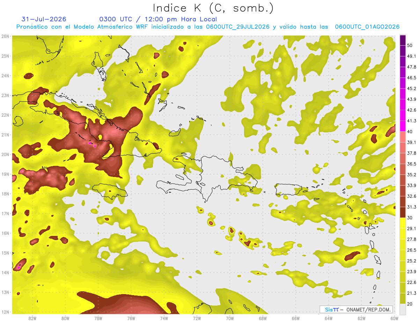Click the colorbar value '46.5'
419x323 pixels.
[x=412, y=77]
